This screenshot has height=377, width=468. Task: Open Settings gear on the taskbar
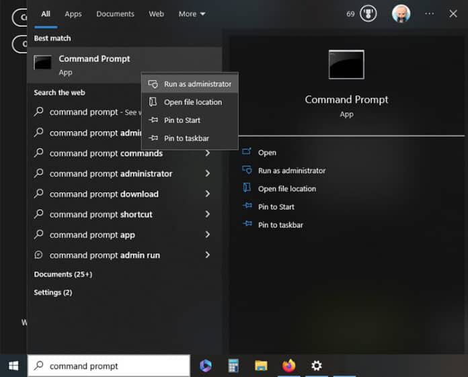[317, 366]
